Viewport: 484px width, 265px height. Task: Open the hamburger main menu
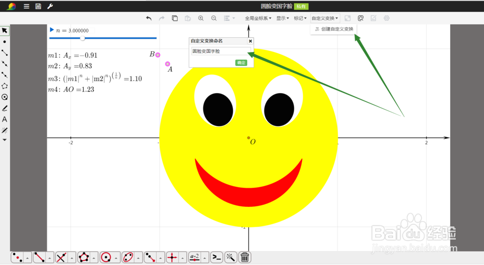[27, 6]
